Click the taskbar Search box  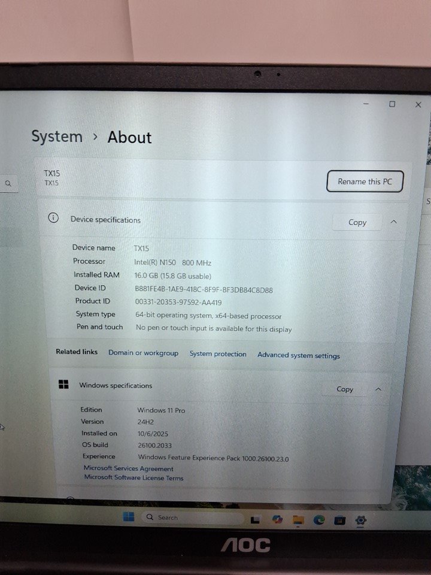[x=192, y=517]
